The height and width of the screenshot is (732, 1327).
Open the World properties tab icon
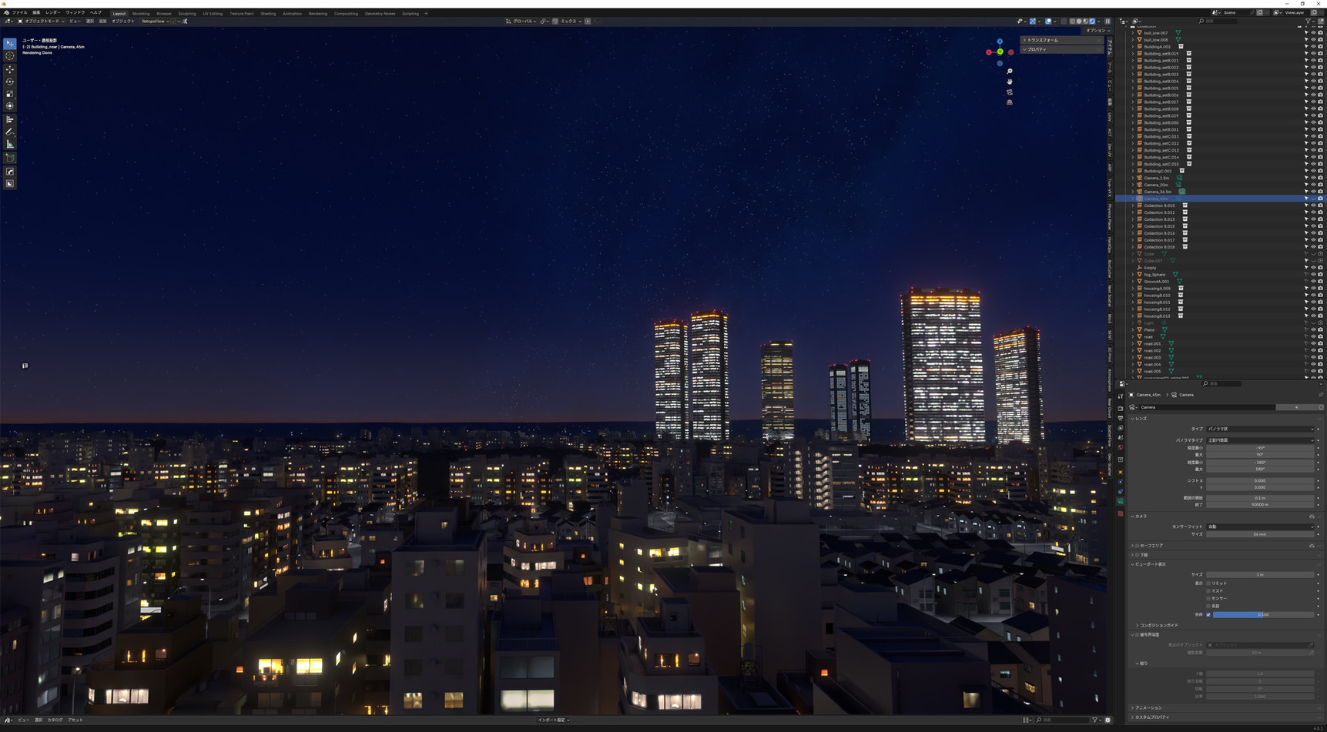[x=1121, y=447]
